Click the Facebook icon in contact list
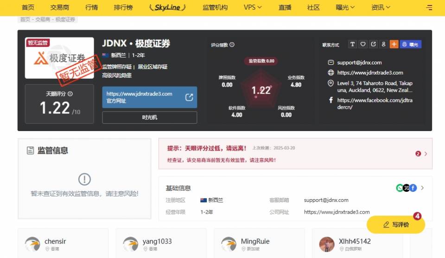This screenshot has width=445, height=258. point(331,100)
